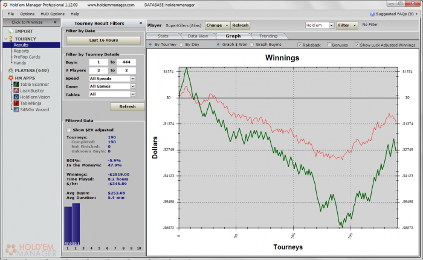This screenshot has height=260, width=423.
Task: Collapse the Tourney Result Filters panel
Action: 141,23
